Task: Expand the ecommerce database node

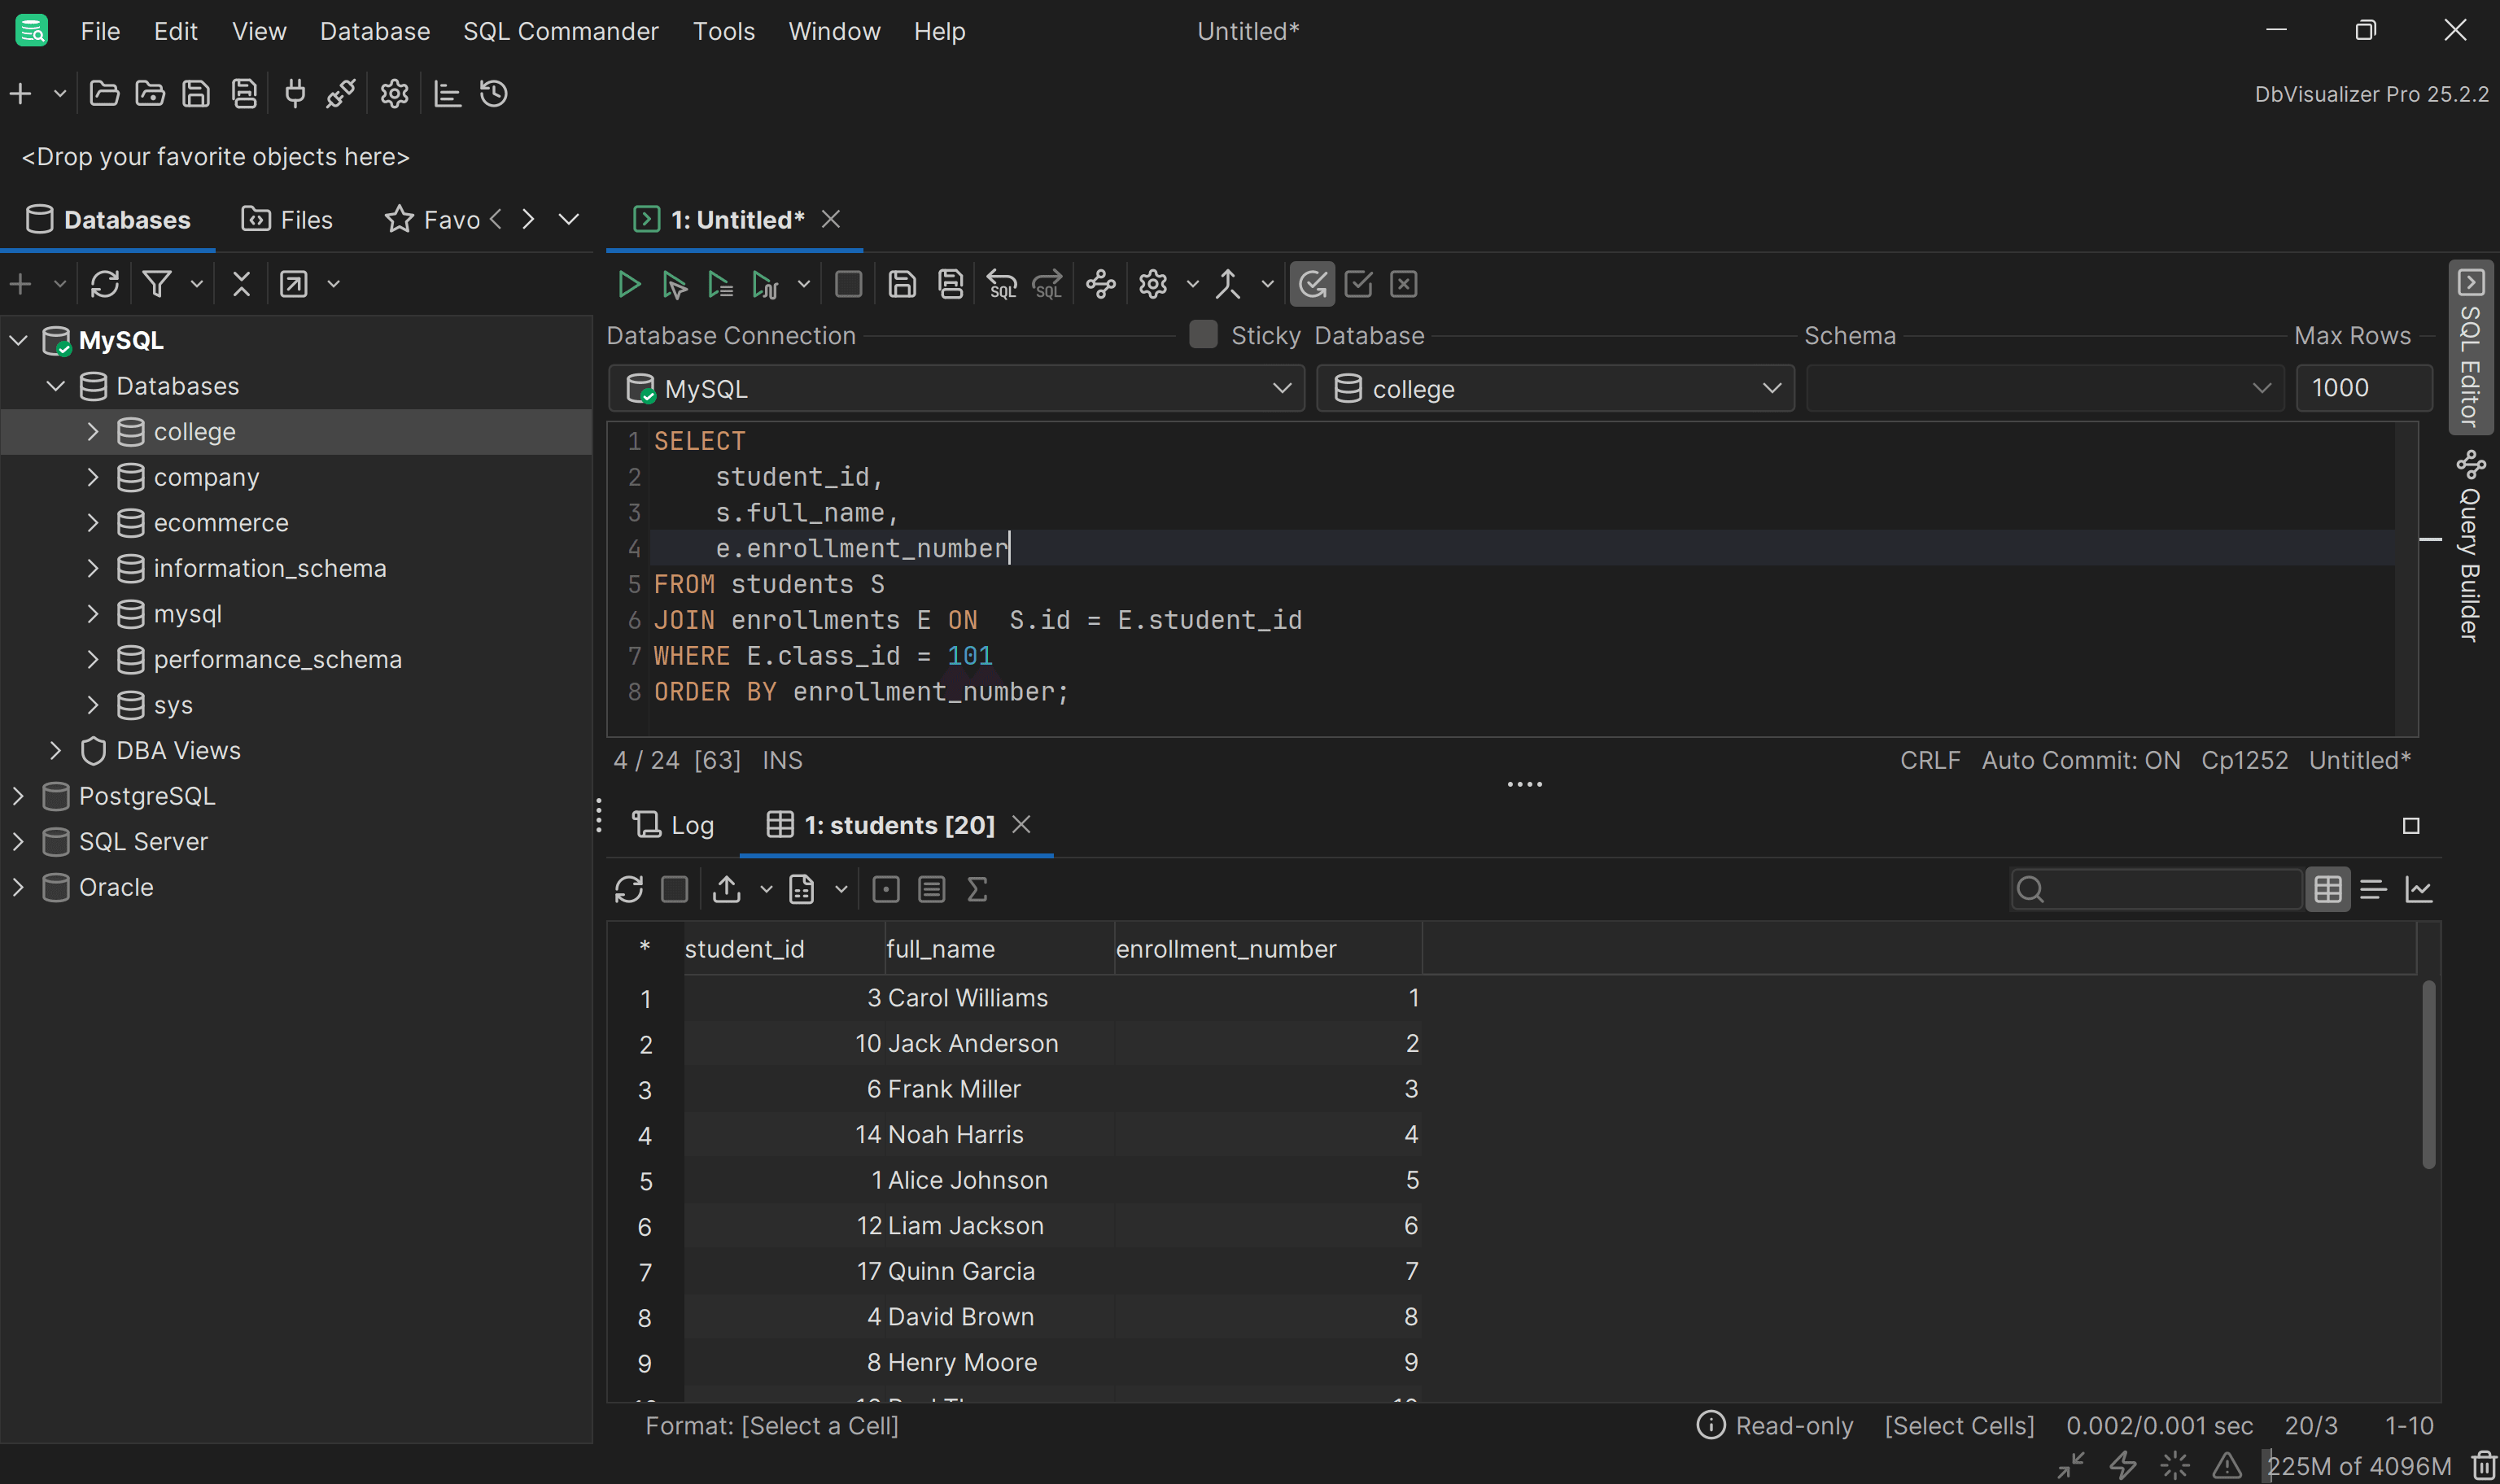Action: tap(93, 523)
